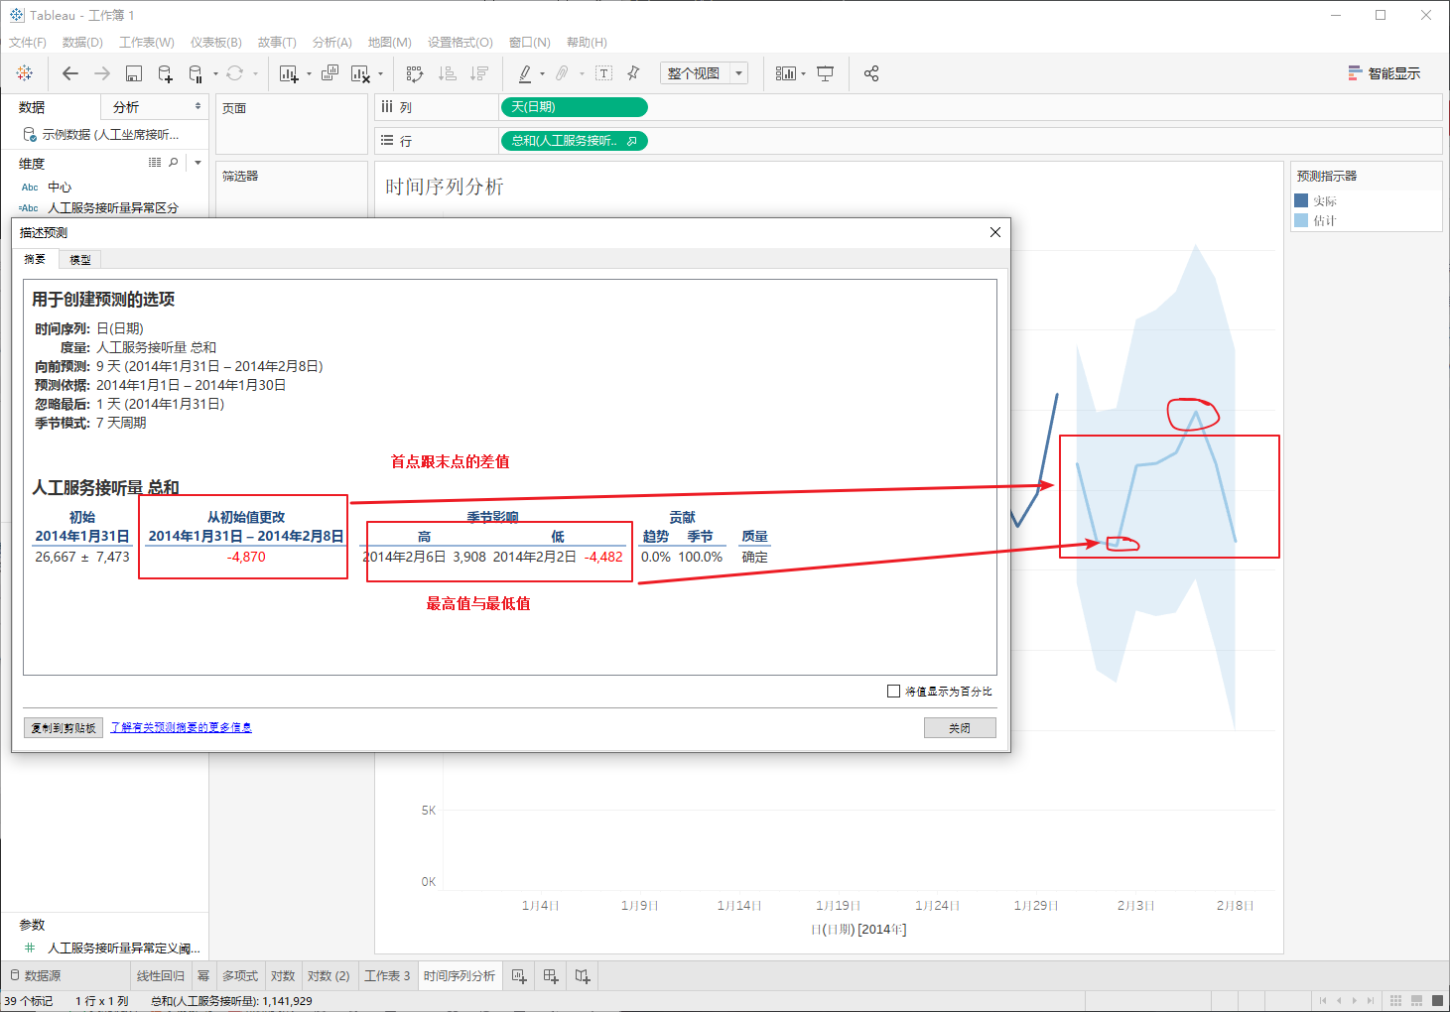Open the Dashboard menu

[x=216, y=43]
